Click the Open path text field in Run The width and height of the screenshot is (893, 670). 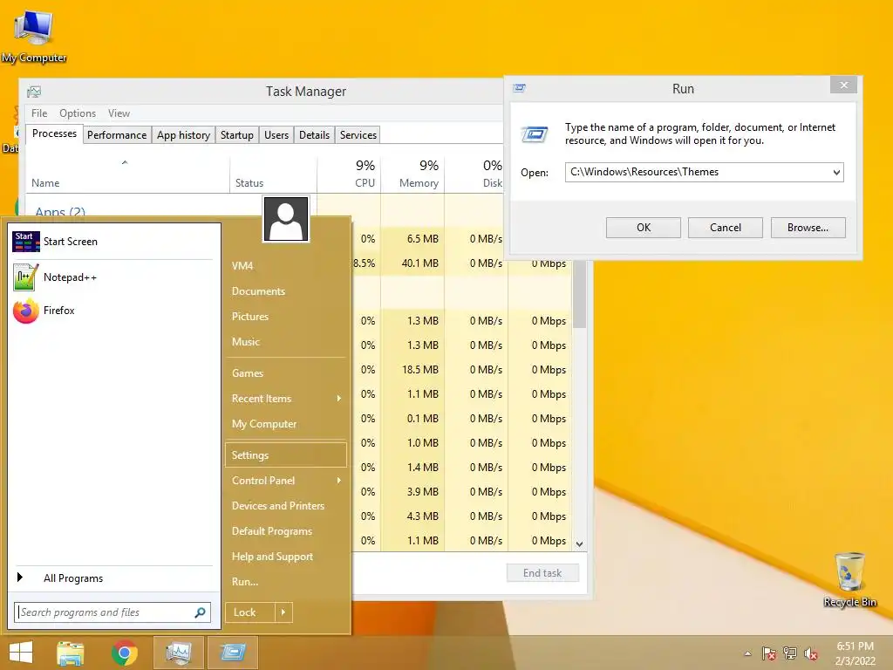pos(698,172)
